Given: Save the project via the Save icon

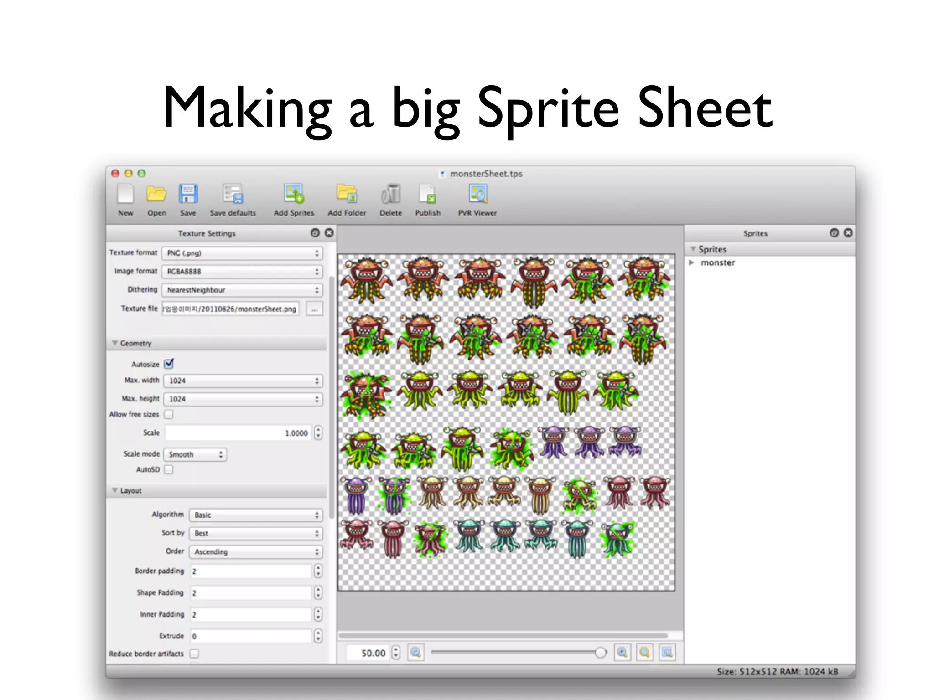Looking at the screenshot, I should (188, 194).
